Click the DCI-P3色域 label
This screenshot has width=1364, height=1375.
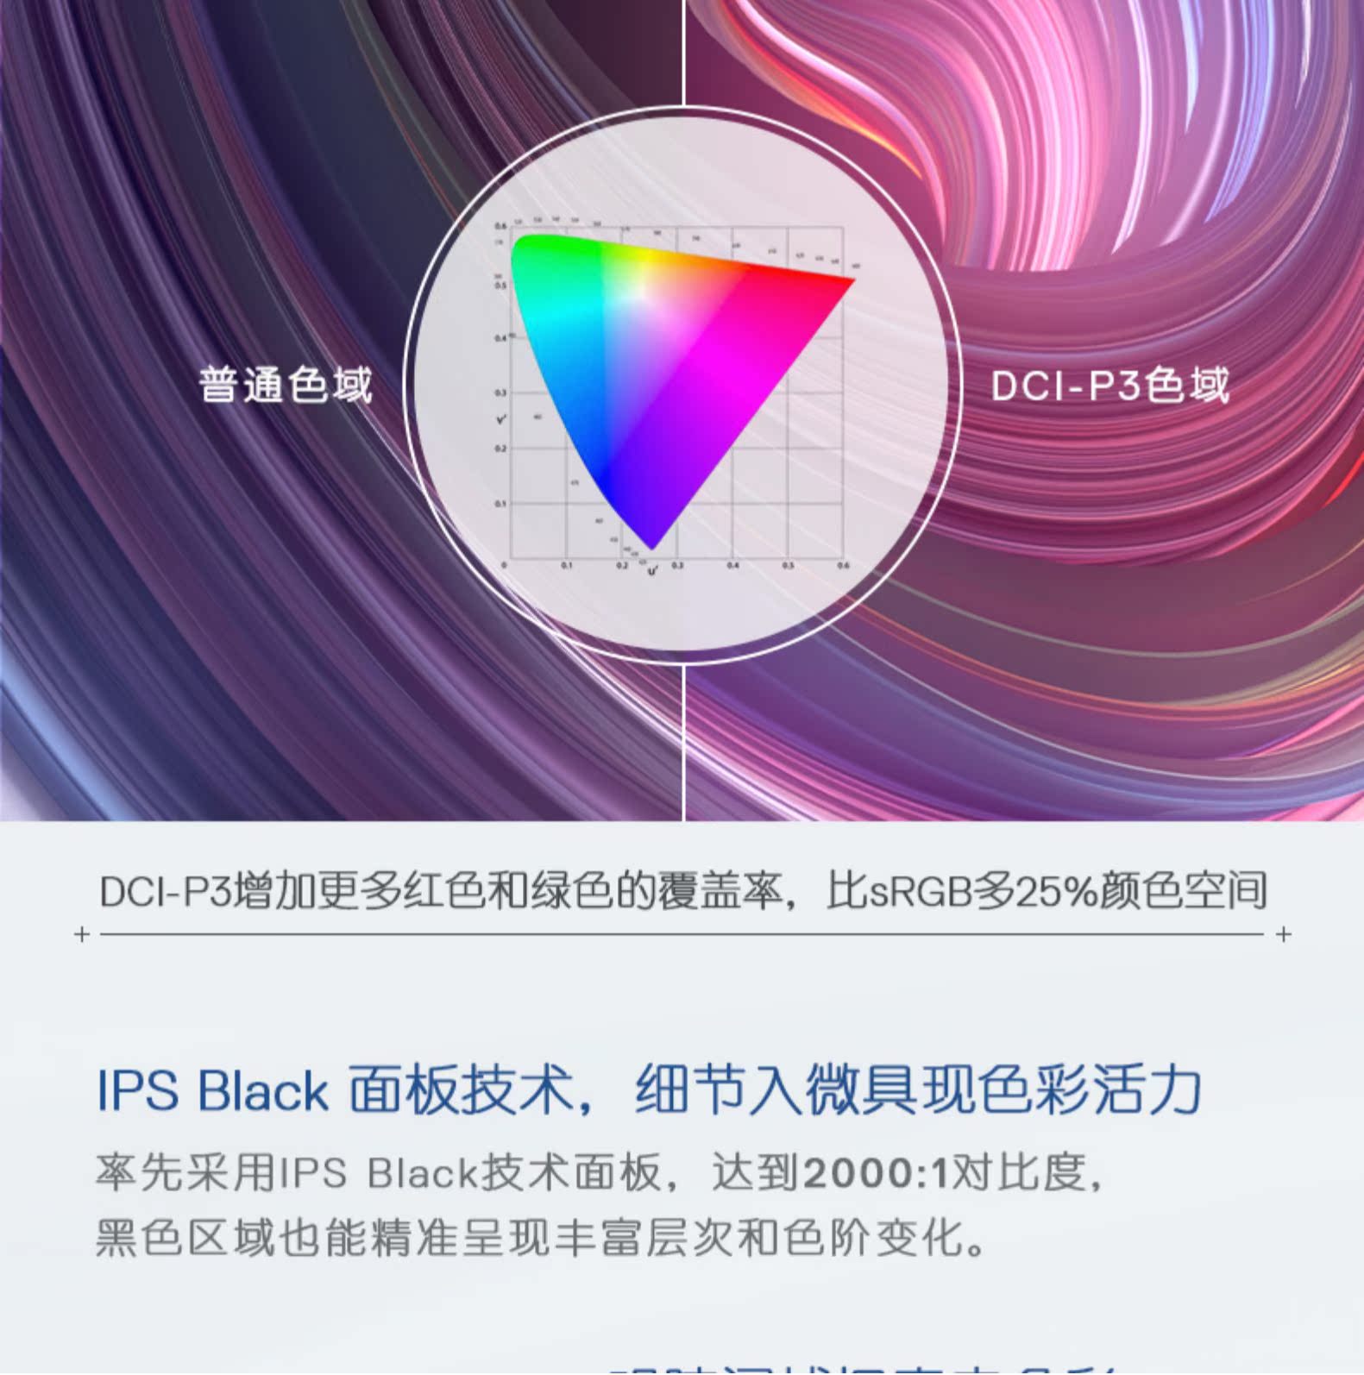1109,385
